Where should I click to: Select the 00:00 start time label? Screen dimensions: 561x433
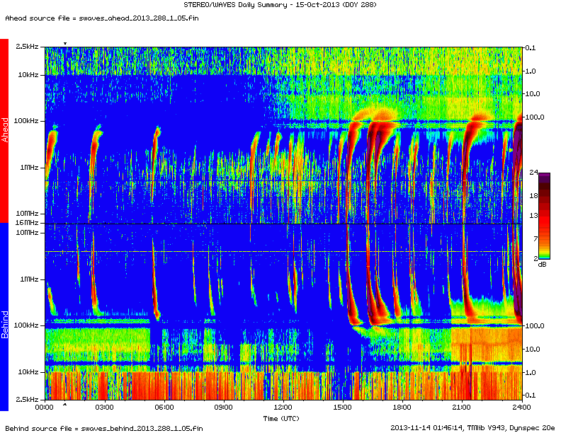(x=44, y=408)
